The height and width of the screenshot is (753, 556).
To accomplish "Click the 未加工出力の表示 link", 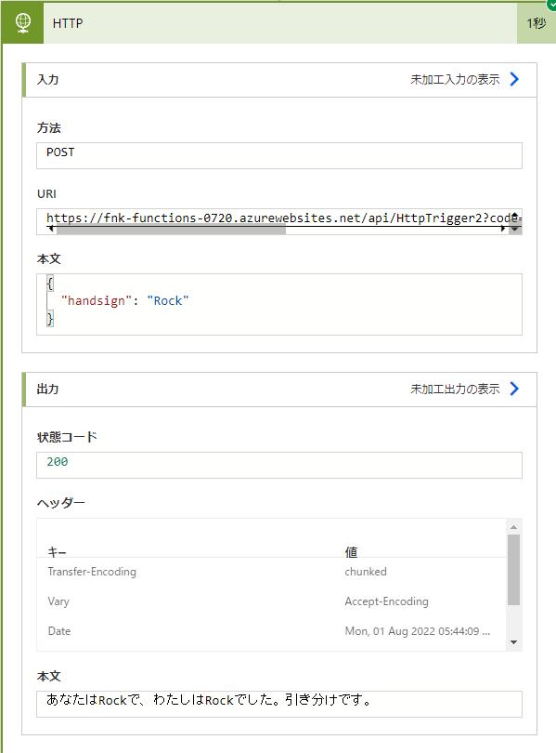I will (x=455, y=389).
